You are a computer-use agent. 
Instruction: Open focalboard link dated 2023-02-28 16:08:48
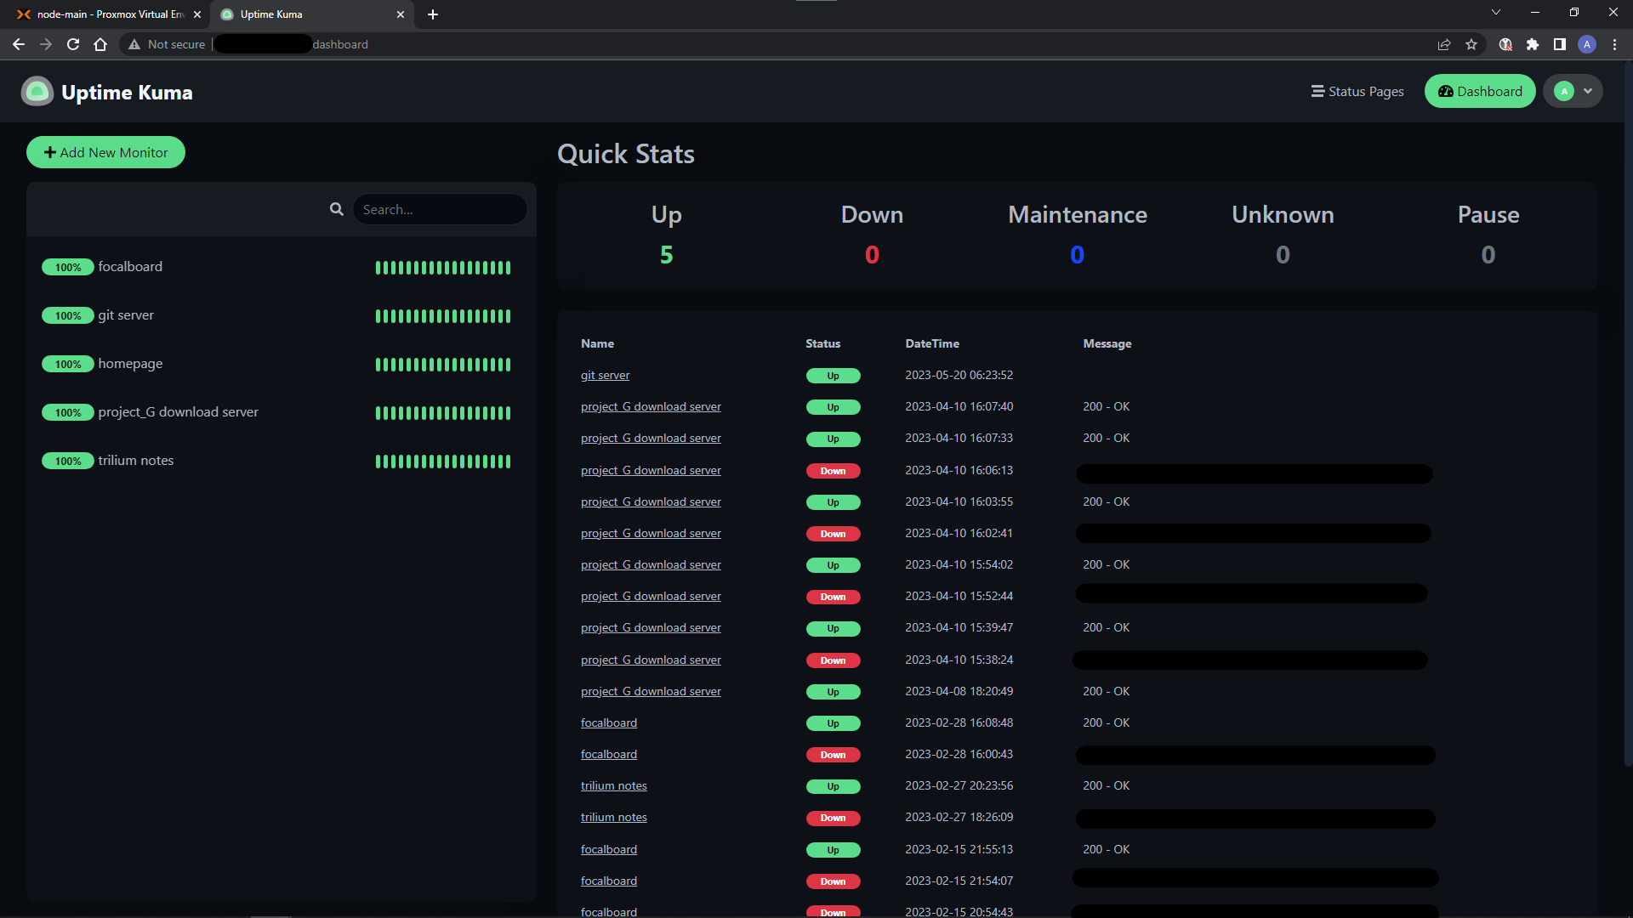[609, 722]
